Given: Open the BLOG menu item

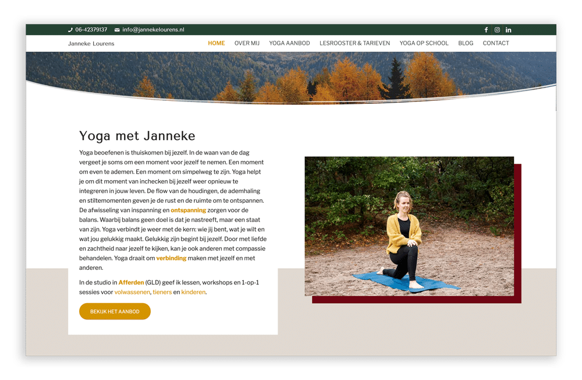Looking at the screenshot, I should pos(466,43).
